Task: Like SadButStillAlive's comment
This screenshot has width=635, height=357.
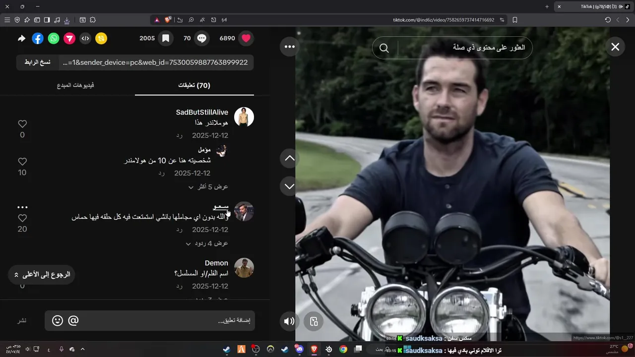Action: [22, 124]
